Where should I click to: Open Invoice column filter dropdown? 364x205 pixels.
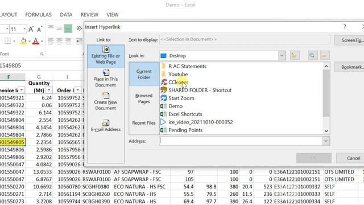click(x=22, y=90)
